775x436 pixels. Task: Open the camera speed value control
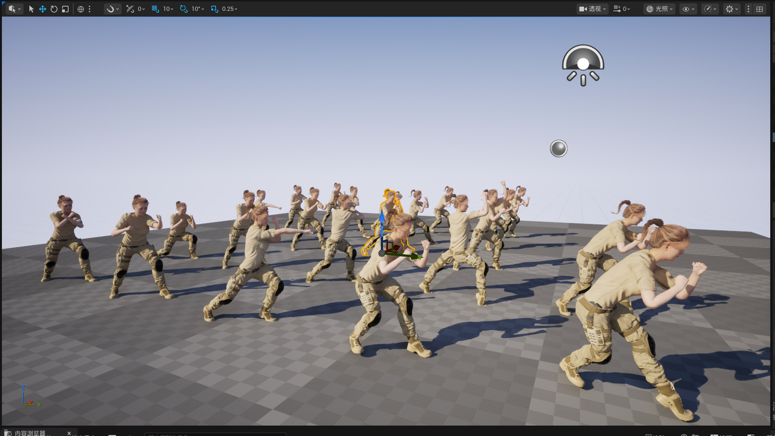622,9
